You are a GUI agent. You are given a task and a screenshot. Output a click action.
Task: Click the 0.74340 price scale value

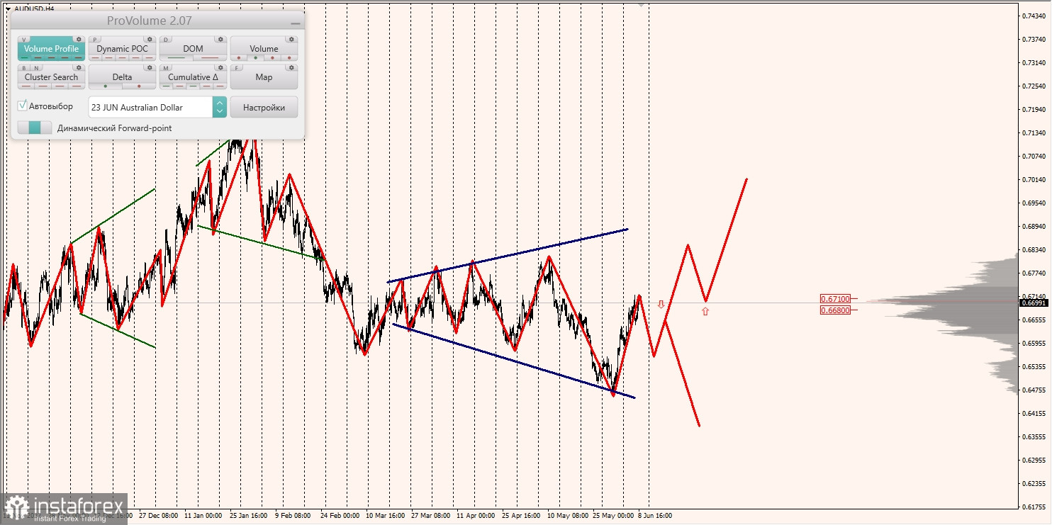coord(1034,16)
